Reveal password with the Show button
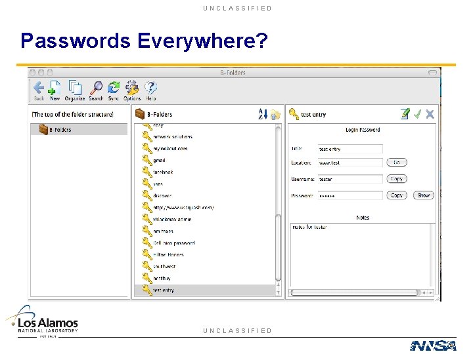 [424, 195]
